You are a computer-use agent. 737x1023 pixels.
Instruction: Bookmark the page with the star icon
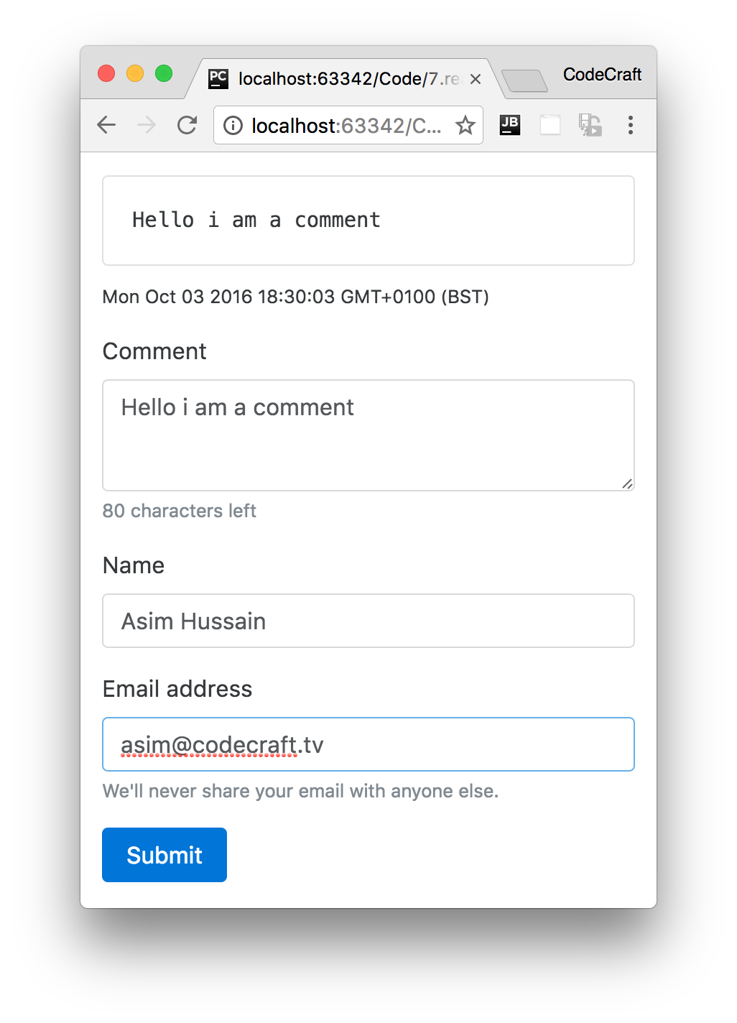(x=465, y=125)
